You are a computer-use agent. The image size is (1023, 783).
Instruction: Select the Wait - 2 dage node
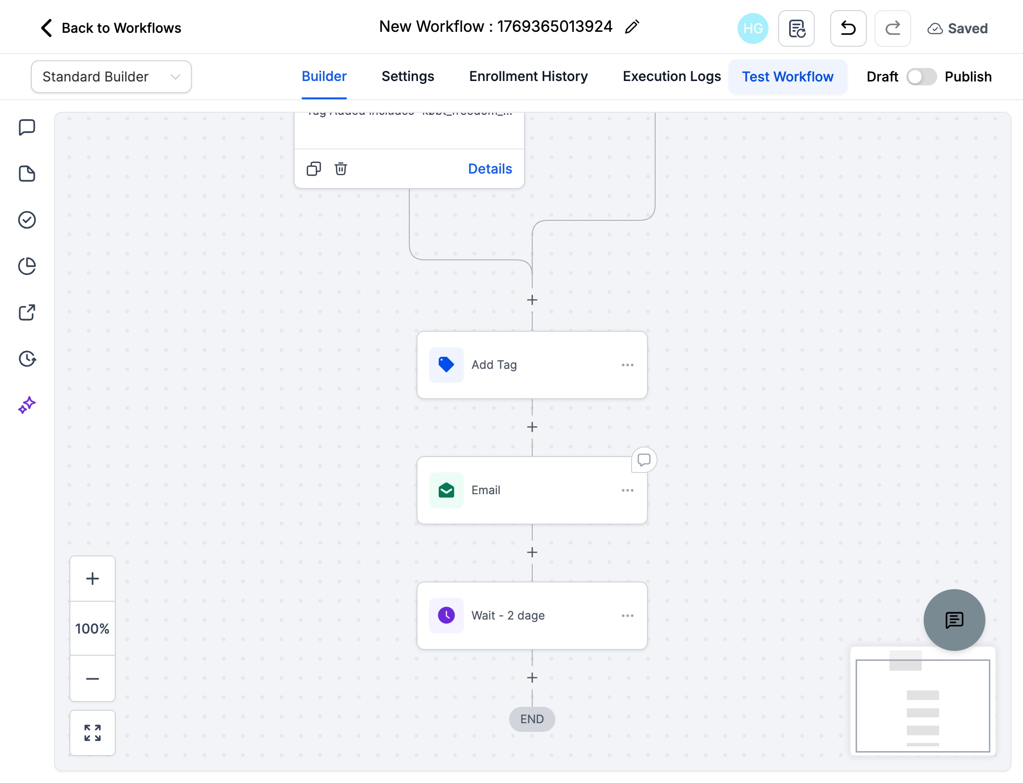click(x=532, y=616)
